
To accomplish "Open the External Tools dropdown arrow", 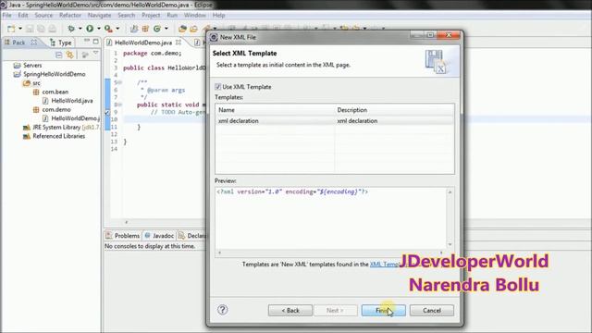I will (117, 29).
